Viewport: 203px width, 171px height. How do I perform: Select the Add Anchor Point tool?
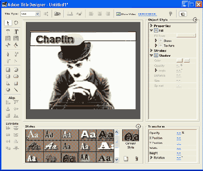[x=16, y=54]
